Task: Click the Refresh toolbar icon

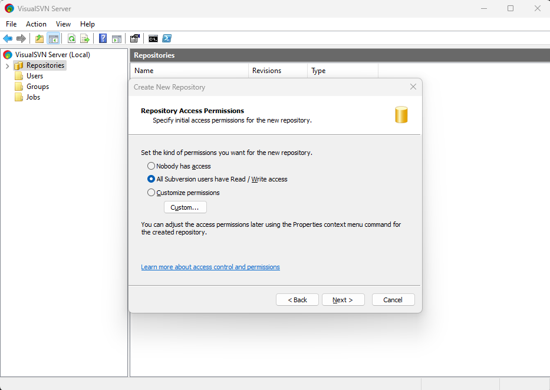Action: point(71,39)
